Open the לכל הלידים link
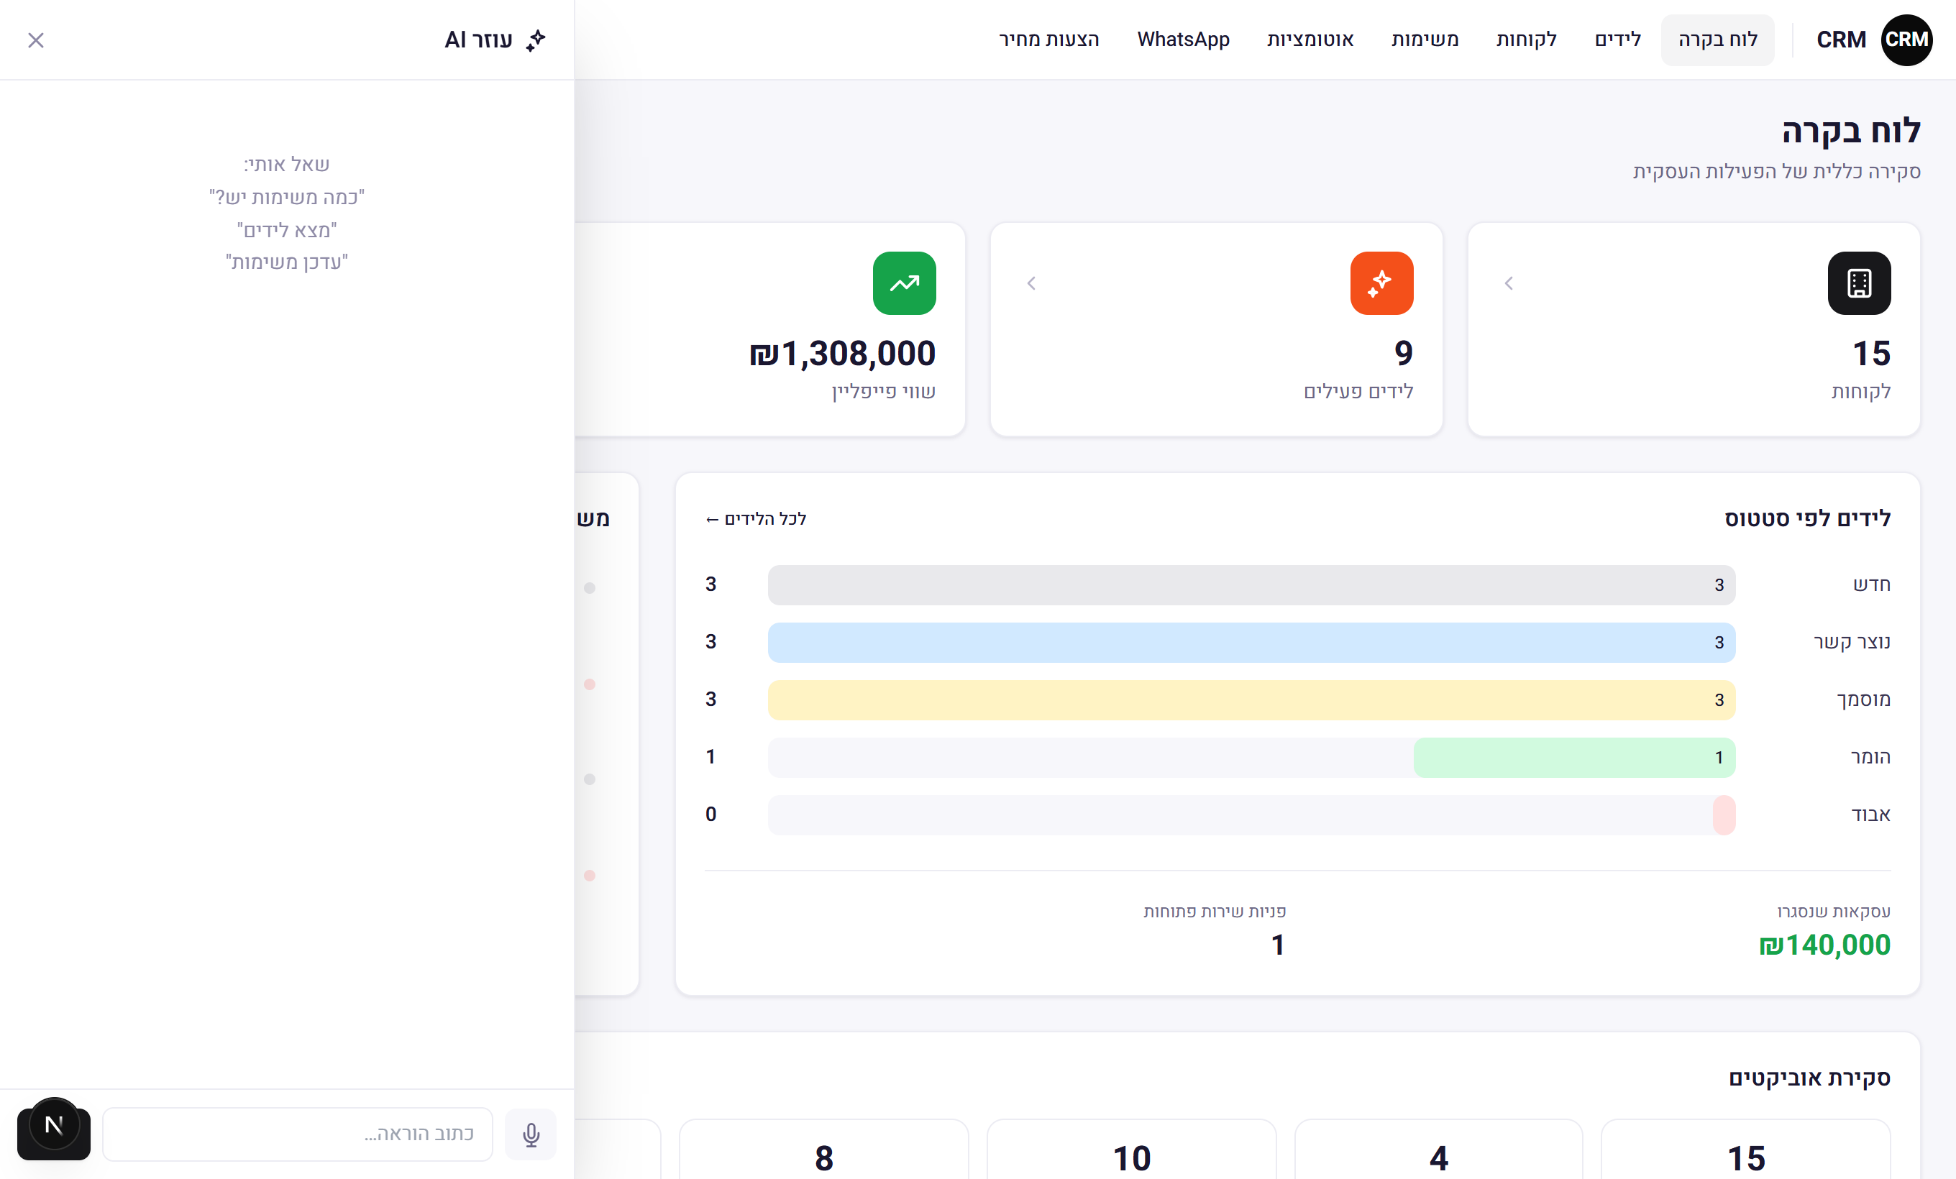This screenshot has width=1956, height=1179. pyautogui.click(x=756, y=519)
